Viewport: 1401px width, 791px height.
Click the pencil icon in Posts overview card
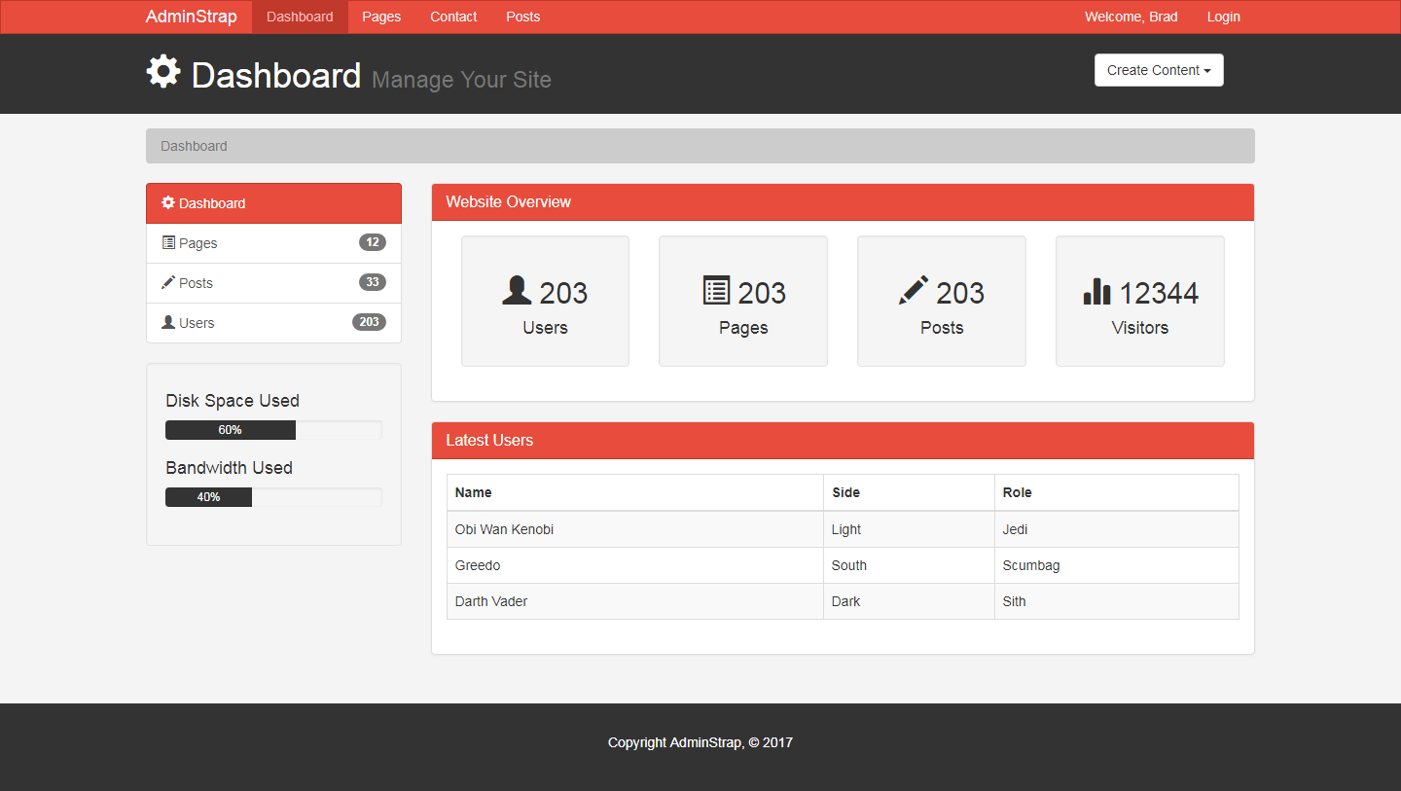click(914, 290)
